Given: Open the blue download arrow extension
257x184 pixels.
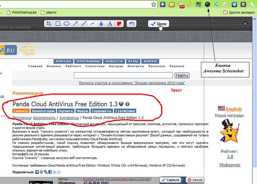Looking at the screenshot, I should (x=163, y=4).
